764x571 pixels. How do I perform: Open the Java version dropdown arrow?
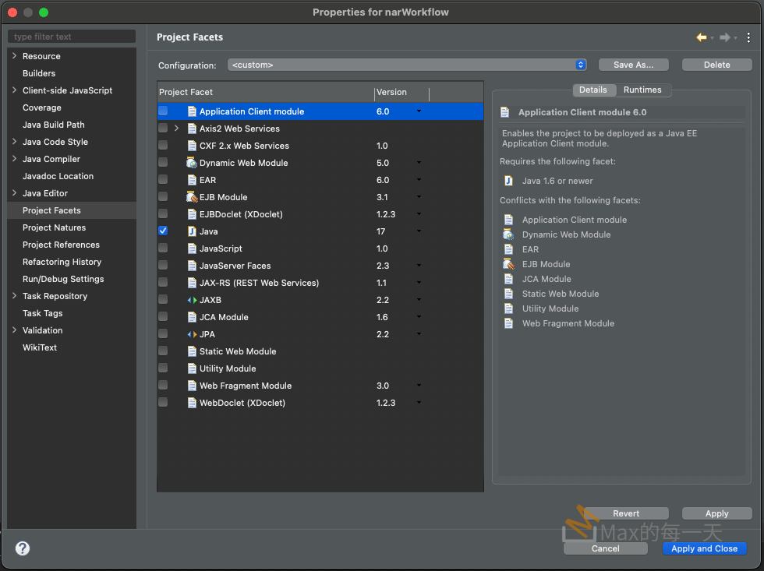(419, 231)
